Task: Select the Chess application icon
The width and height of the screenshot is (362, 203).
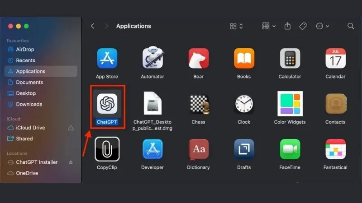Action: (198, 104)
